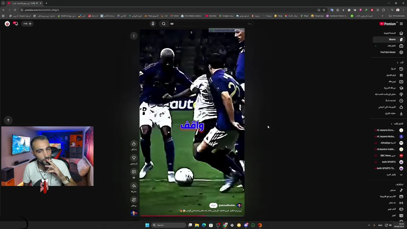Open AlArabiya channel subscription
407x229 pixels.
(x=389, y=143)
